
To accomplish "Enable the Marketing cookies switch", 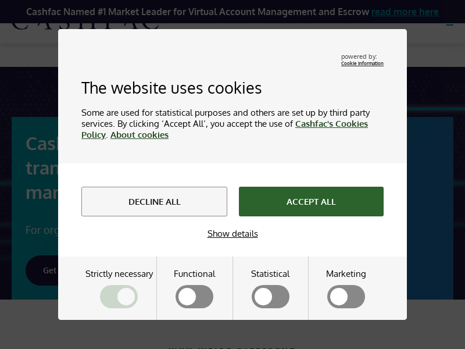I will pyautogui.click(x=346, y=297).
